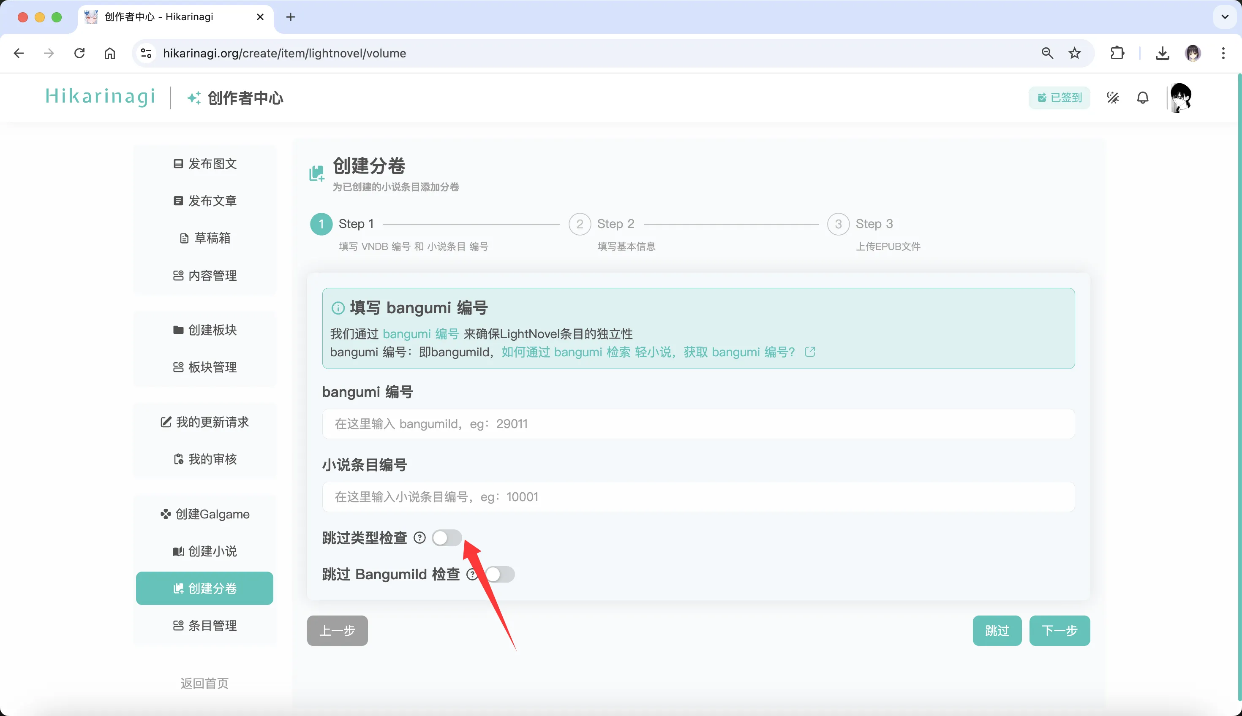Toggle the theme switch magic-wand icon
The image size is (1242, 716).
pyautogui.click(x=1113, y=98)
